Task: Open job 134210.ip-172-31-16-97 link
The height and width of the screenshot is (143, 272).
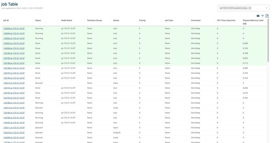Action: [x=14, y=133]
